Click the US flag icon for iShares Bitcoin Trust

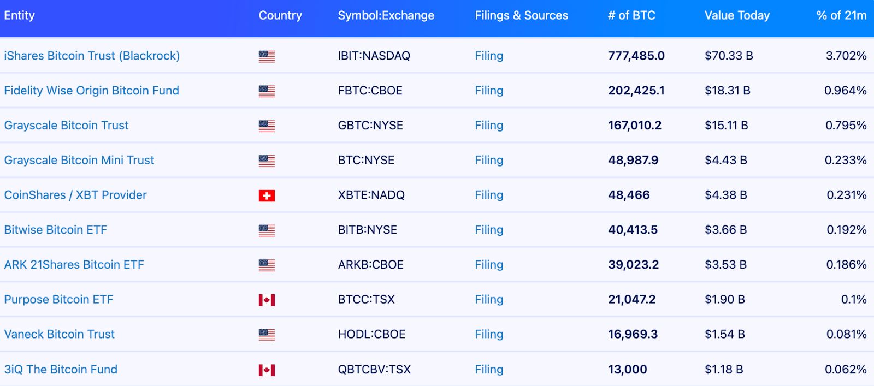(x=267, y=55)
